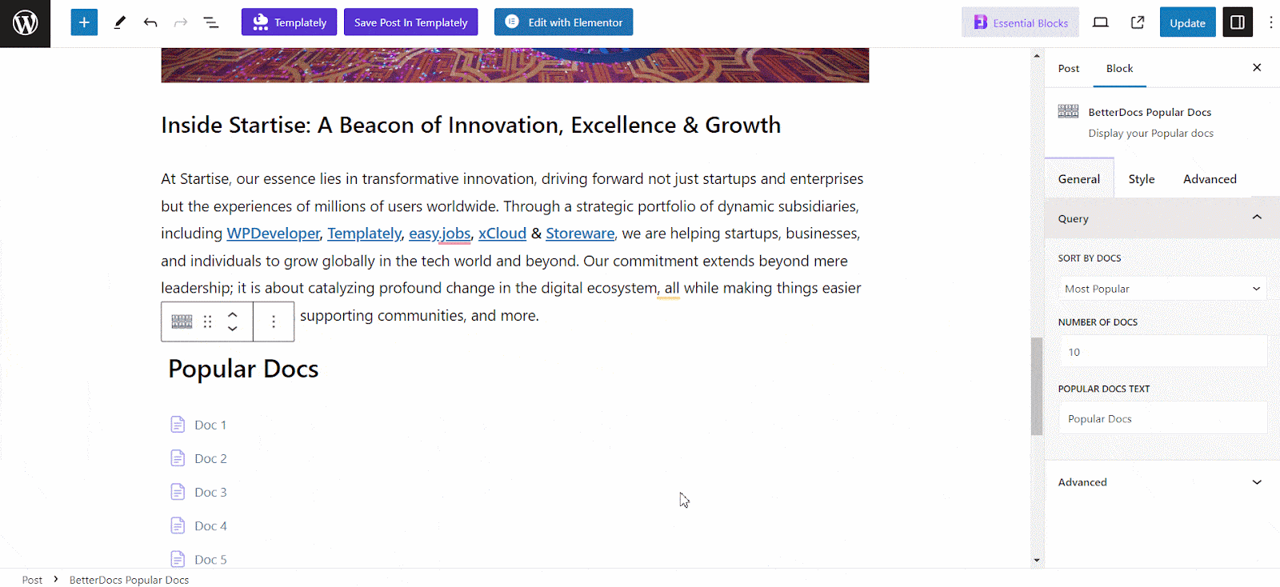The height and width of the screenshot is (587, 1280).
Task: Click the Number of Docs field
Action: pyautogui.click(x=1162, y=352)
